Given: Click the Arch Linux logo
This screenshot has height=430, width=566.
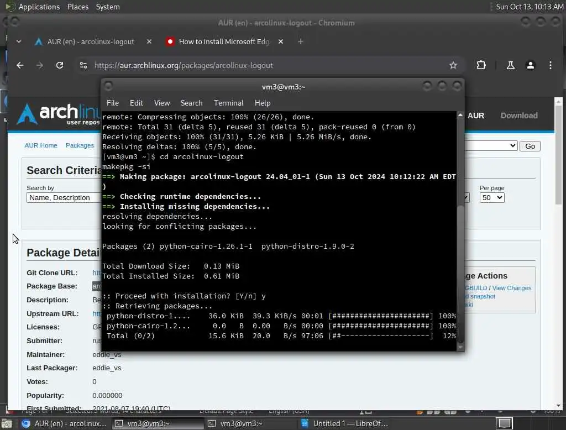Looking at the screenshot, I should 57,114.
